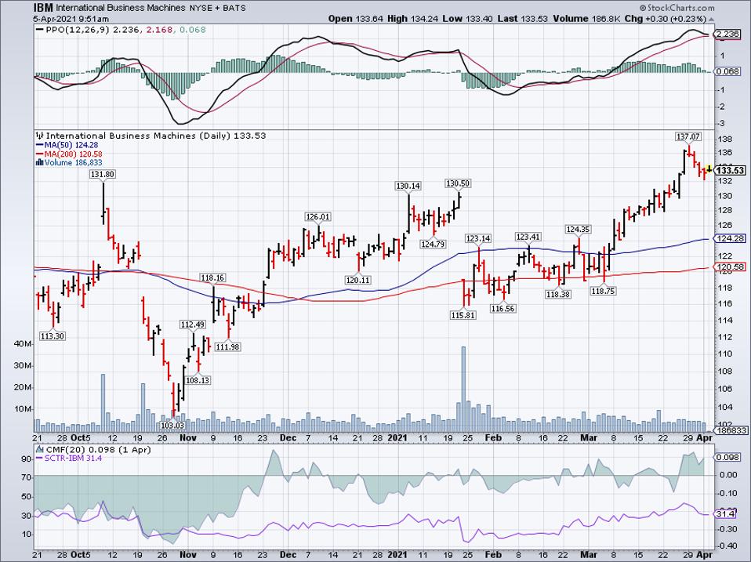
Task: Click the purple line swatch before SCTR-IBM
Action: click(x=40, y=459)
